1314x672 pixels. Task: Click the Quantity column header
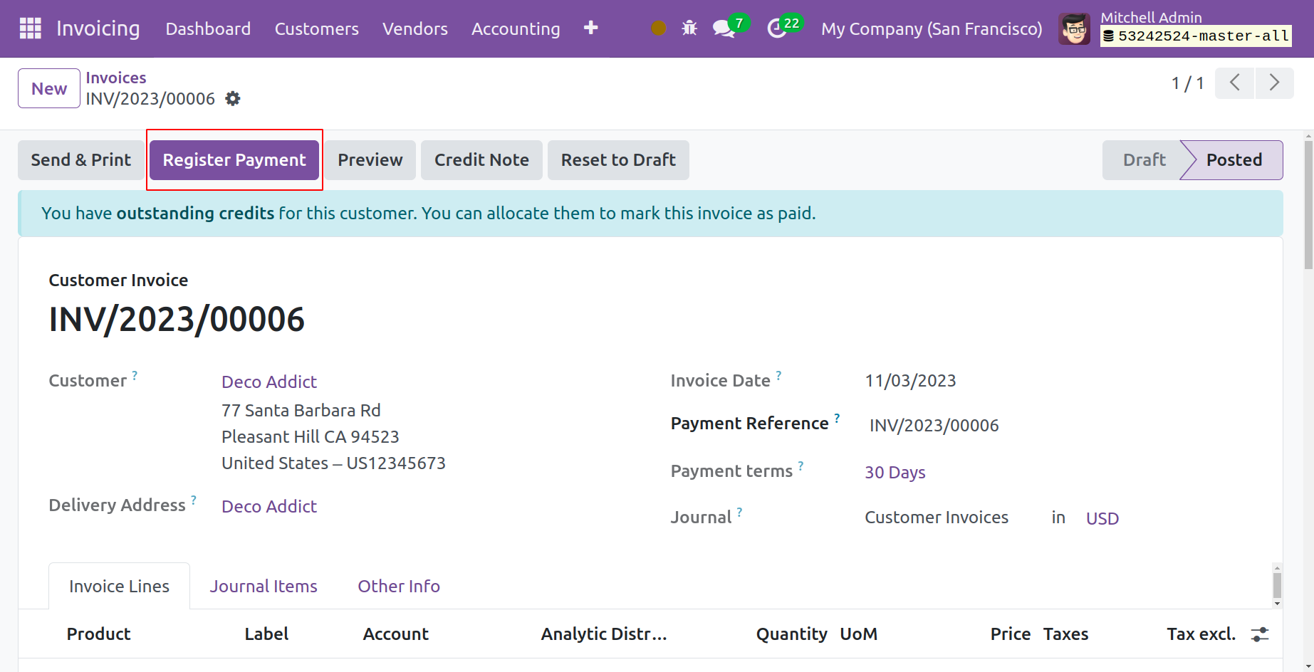[792, 634]
